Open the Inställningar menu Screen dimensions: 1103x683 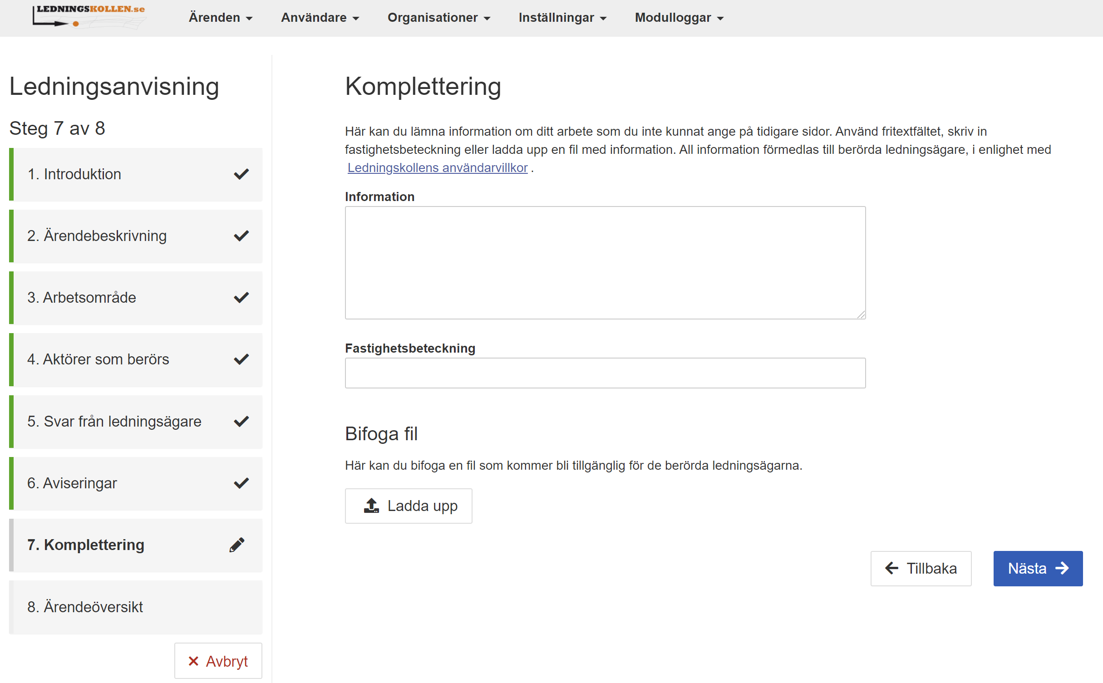562,18
